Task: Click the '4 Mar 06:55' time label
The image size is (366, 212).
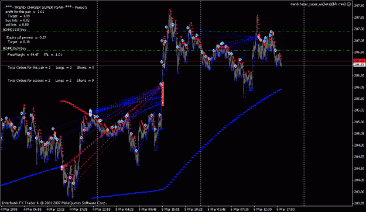Action: tap(33, 209)
